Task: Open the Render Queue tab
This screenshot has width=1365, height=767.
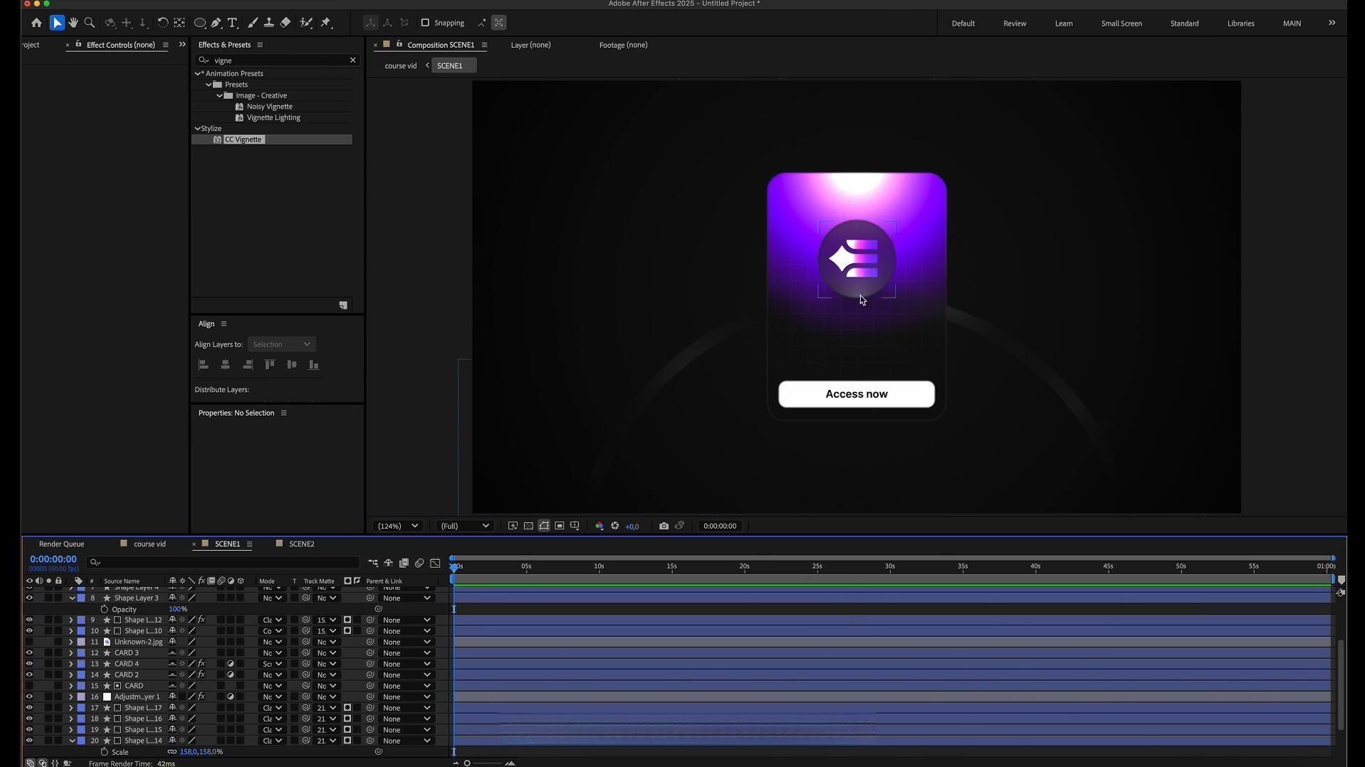Action: pyautogui.click(x=61, y=544)
